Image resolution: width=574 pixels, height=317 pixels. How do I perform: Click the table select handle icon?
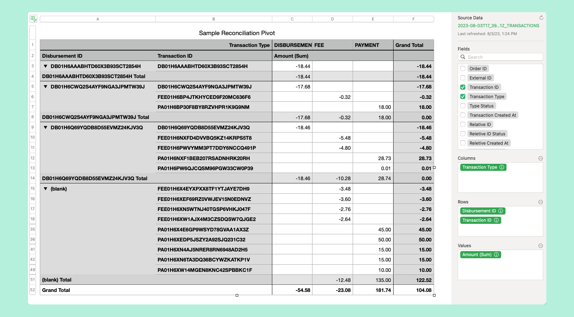click(x=33, y=19)
